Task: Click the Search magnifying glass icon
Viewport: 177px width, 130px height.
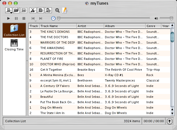Action: coord(57,10)
